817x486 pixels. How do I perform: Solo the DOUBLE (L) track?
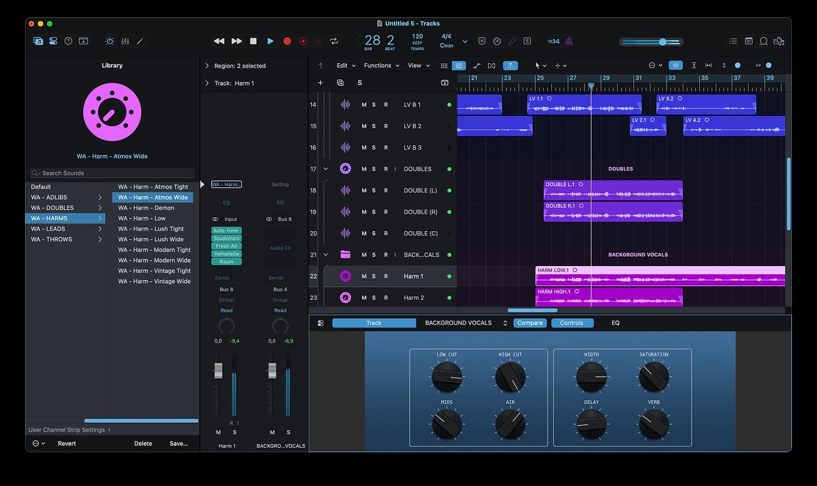374,190
